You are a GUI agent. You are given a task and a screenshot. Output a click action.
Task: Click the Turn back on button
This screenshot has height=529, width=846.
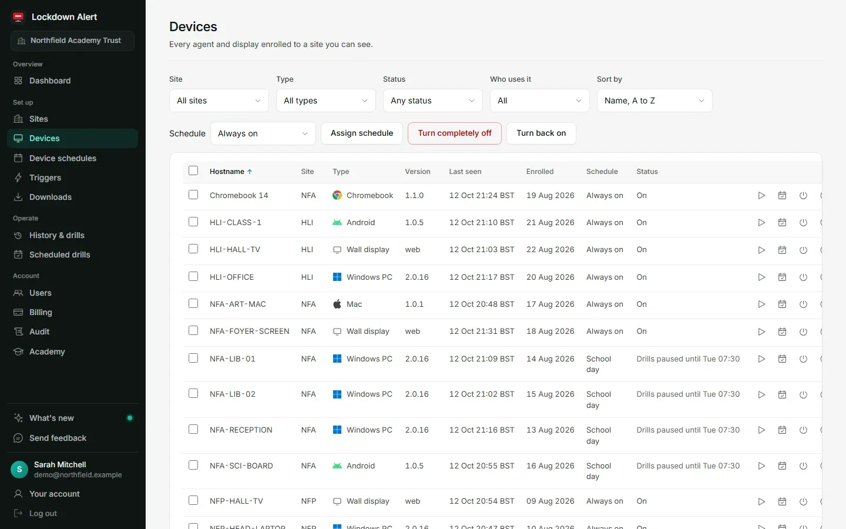[x=541, y=133]
